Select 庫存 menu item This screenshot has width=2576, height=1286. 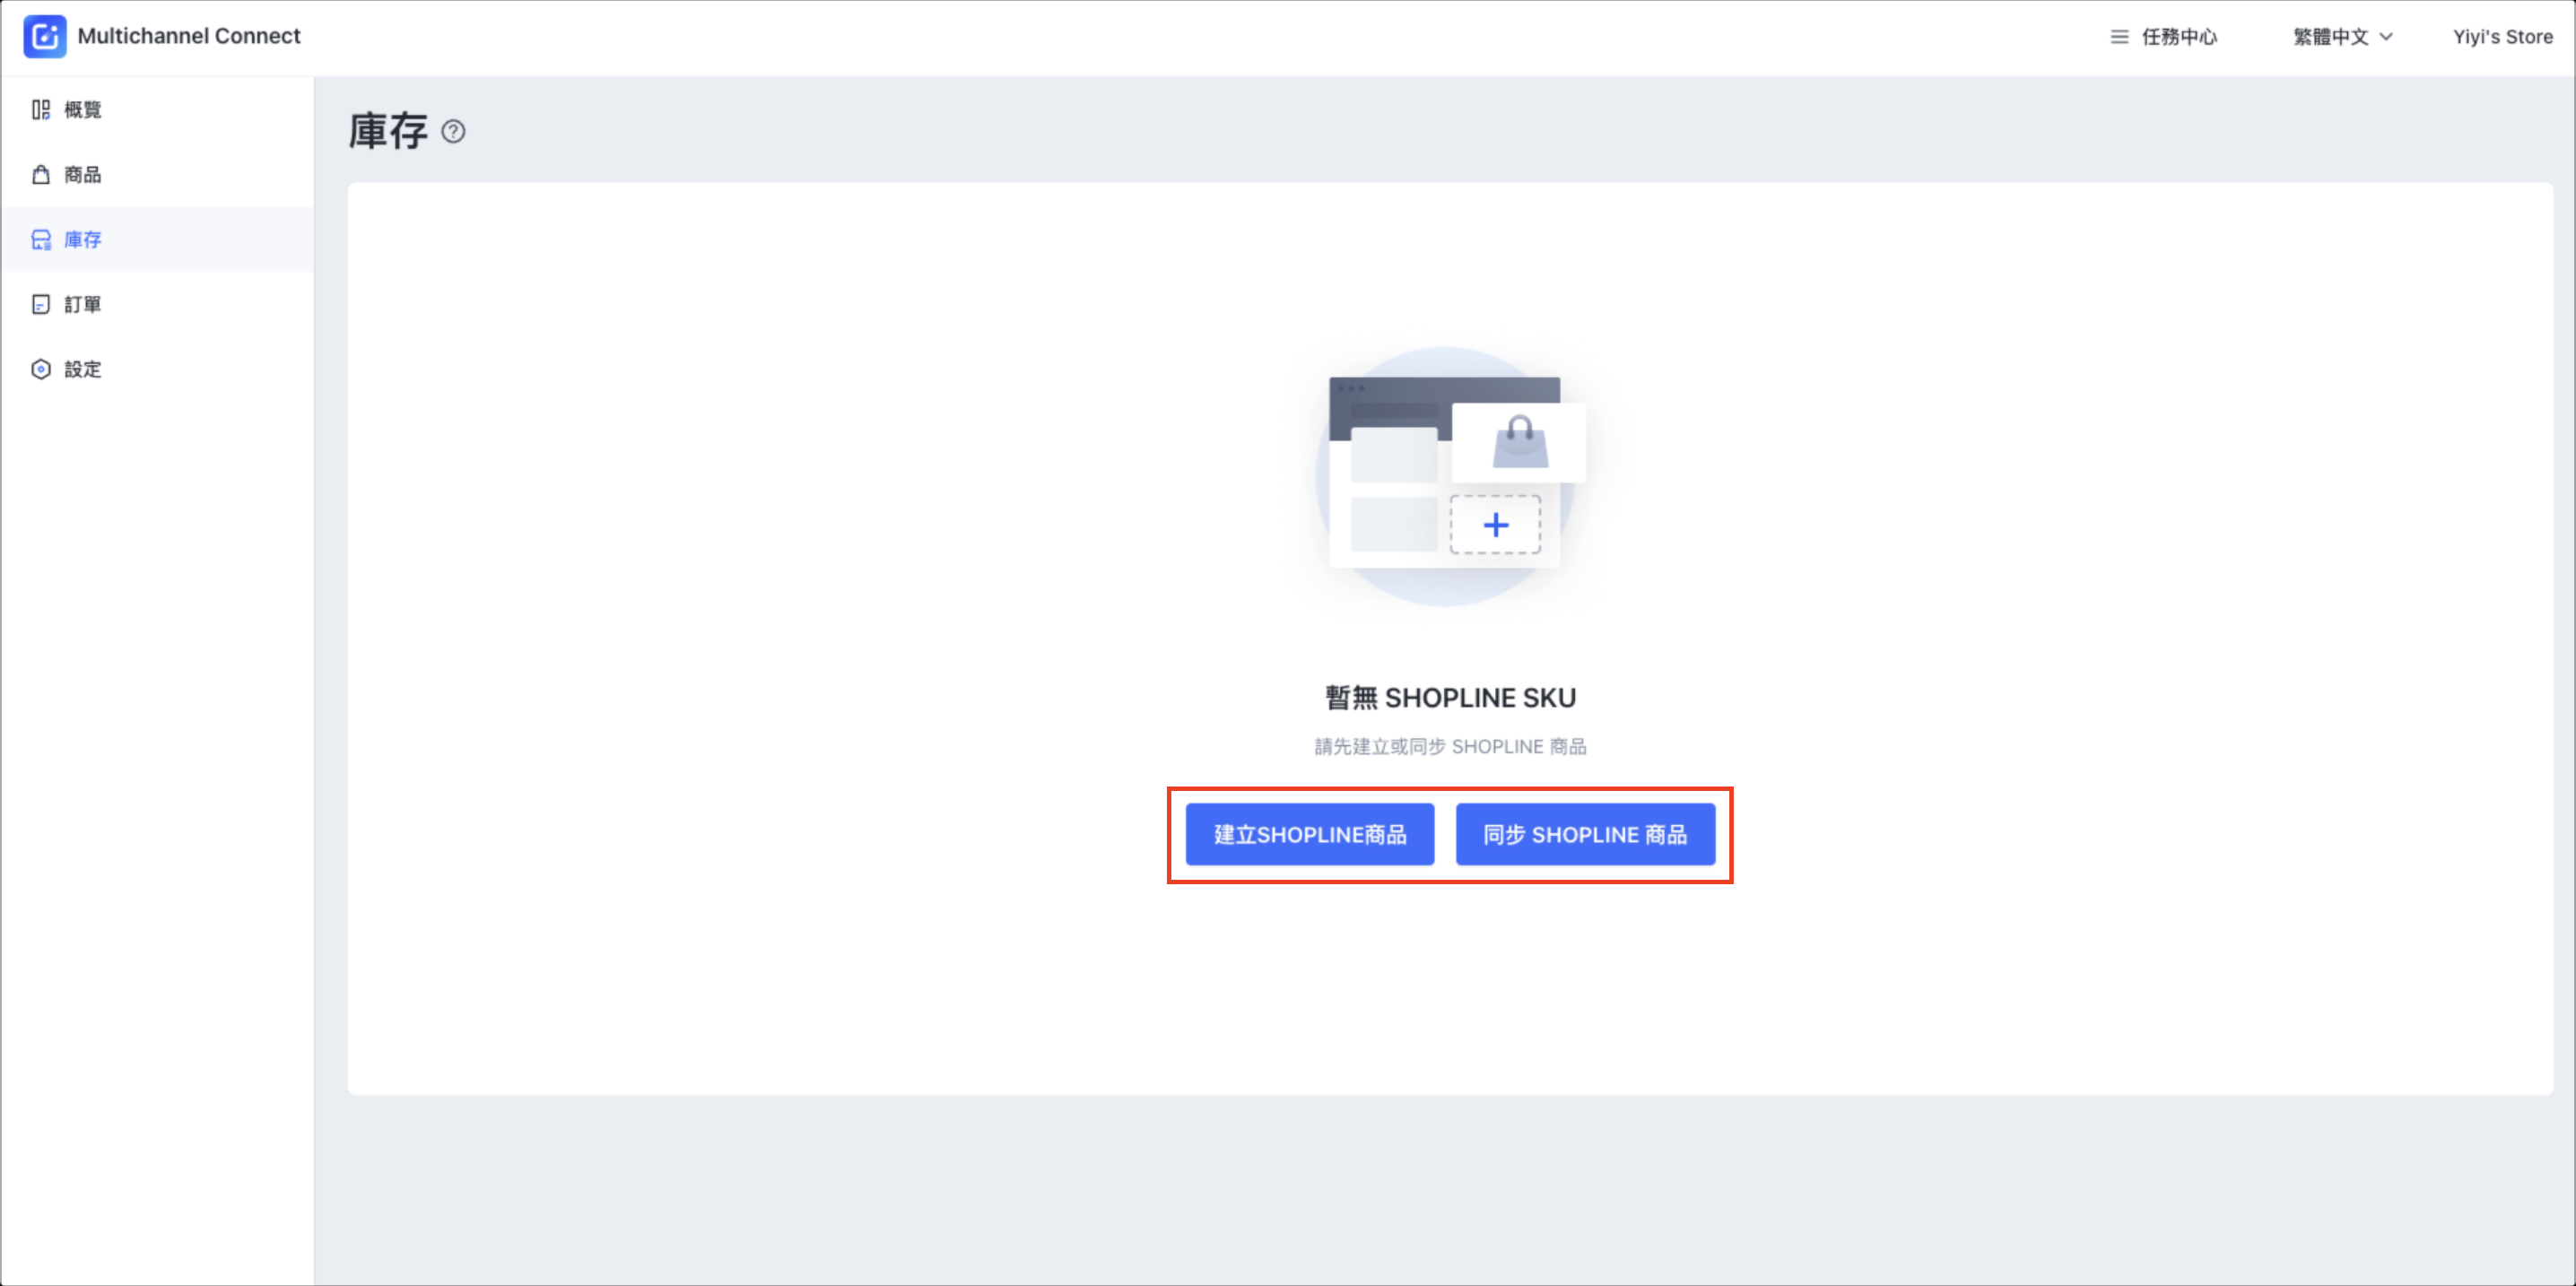(158, 240)
